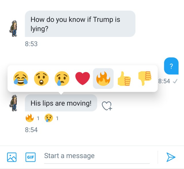Viewport: 184px width, 169px height.
Task: React with the tears of joy emoji
Action: 21,78
